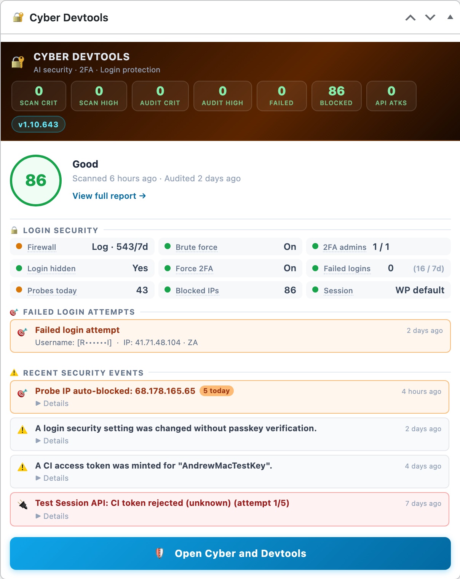The image size is (460, 579).
Task: Click the shield icon in Open Cyber button
Action: [x=160, y=553]
